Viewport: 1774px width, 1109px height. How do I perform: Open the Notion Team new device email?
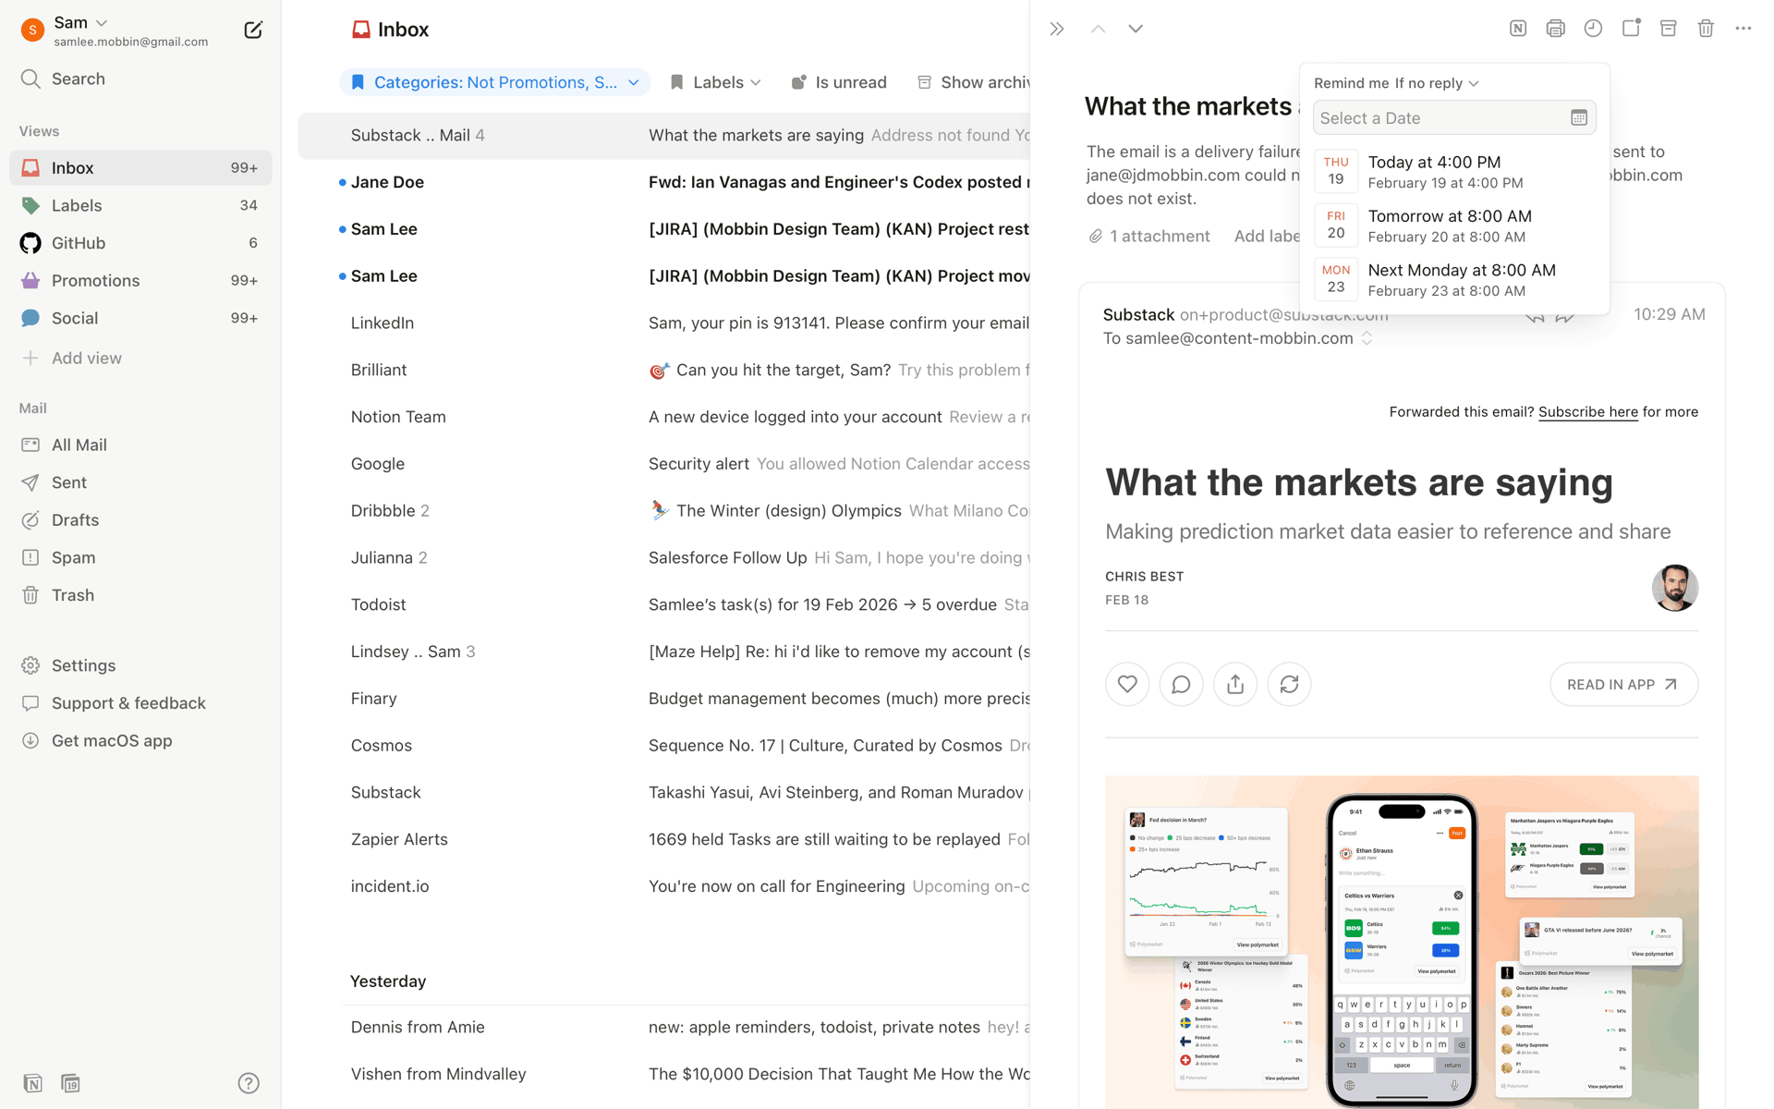663,417
